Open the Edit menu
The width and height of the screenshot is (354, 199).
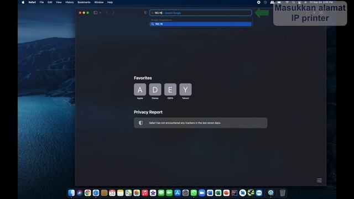[x=50, y=2]
